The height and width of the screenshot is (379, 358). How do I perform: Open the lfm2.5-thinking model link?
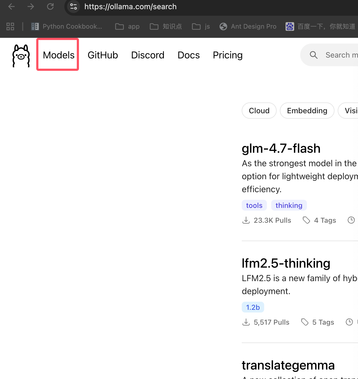pyautogui.click(x=286, y=263)
